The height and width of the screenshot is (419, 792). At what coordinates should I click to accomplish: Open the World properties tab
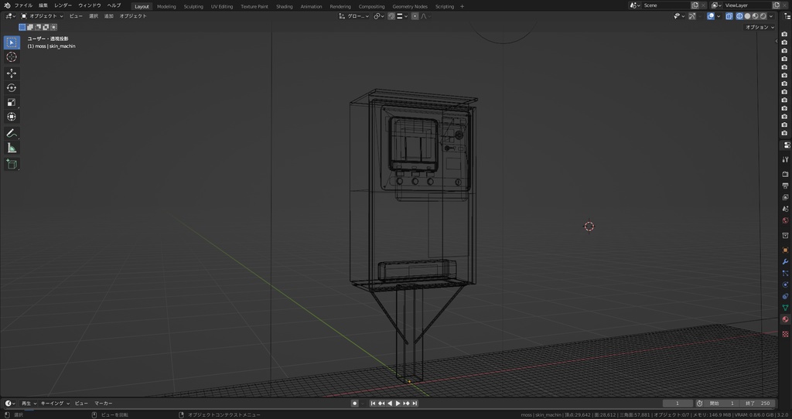coord(785,220)
